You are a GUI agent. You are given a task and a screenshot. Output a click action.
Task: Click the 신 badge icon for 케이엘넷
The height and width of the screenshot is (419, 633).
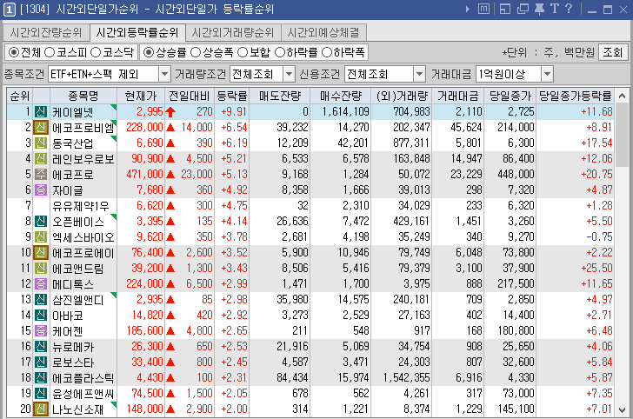click(40, 112)
